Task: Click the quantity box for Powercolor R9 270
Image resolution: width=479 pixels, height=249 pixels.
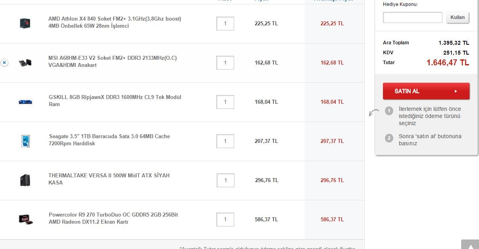Action: (225, 219)
